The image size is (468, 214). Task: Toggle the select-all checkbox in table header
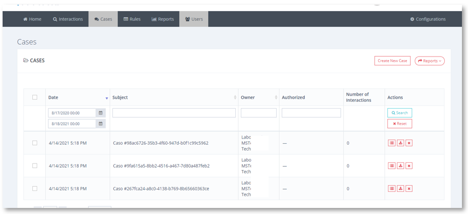(35, 97)
